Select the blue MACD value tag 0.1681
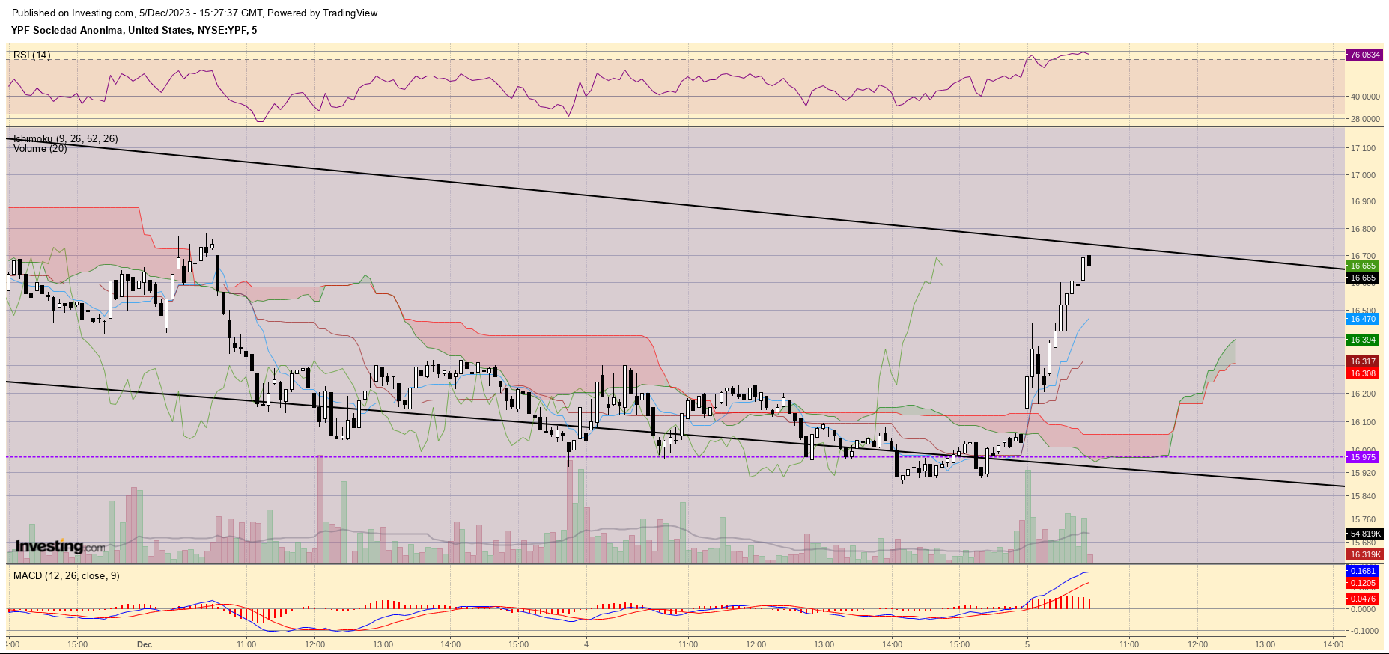 click(1363, 571)
